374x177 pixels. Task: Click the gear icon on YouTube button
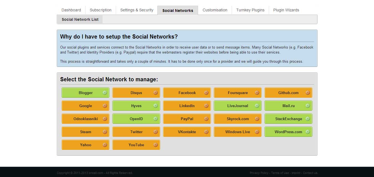coord(156,145)
